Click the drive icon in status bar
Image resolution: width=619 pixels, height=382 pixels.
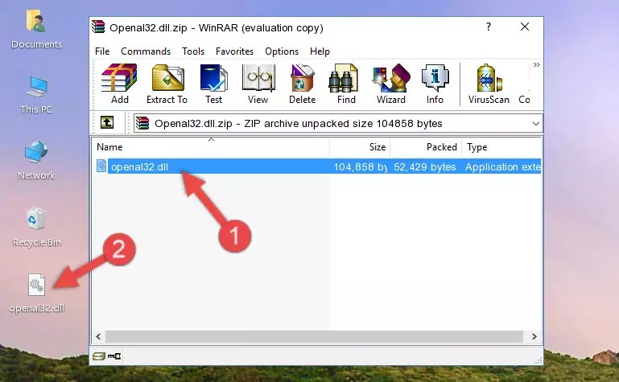pyautogui.click(x=98, y=356)
